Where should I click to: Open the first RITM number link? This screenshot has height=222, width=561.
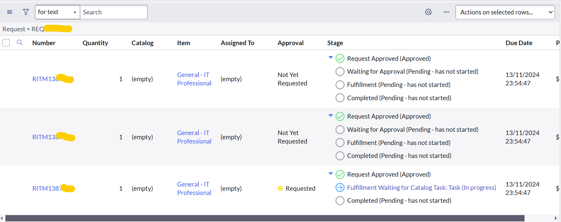click(53, 79)
